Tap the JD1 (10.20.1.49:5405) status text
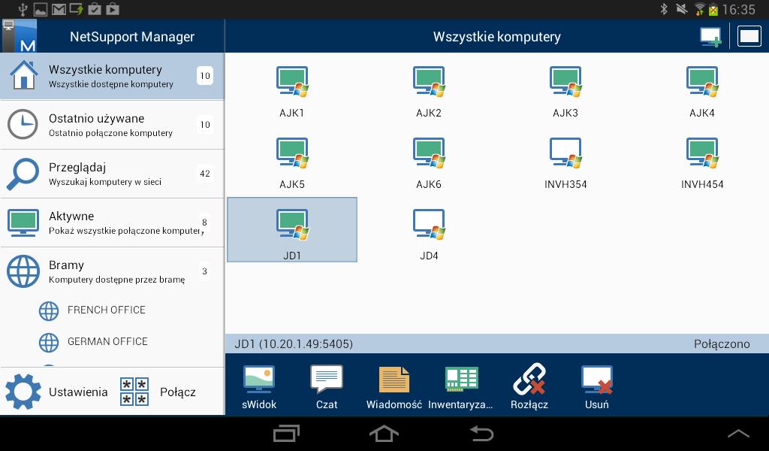 [x=294, y=344]
